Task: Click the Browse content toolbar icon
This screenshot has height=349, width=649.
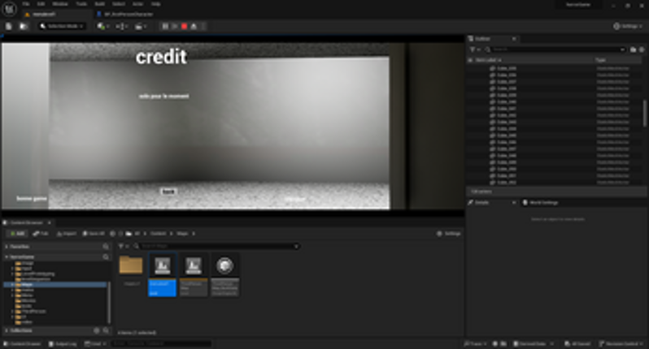Action: pos(24,26)
